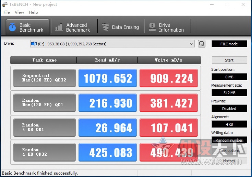Screen dimensions: 252x177
Task: Click the Drive Information disk icon
Action: pyautogui.click(x=152, y=27)
